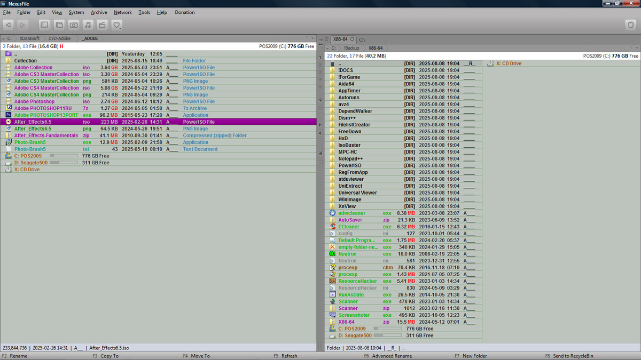Click XDataSoft in the left breadcrumb
This screenshot has height=360, width=641.
(29, 38)
